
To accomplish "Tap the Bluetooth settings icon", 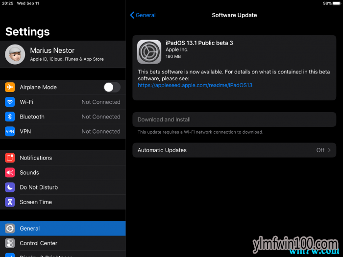I will (x=10, y=117).
